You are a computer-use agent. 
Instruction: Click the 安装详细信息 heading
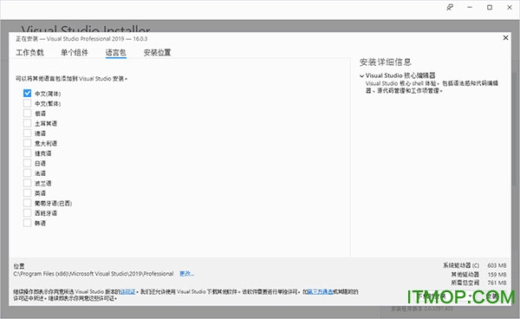tap(386, 62)
